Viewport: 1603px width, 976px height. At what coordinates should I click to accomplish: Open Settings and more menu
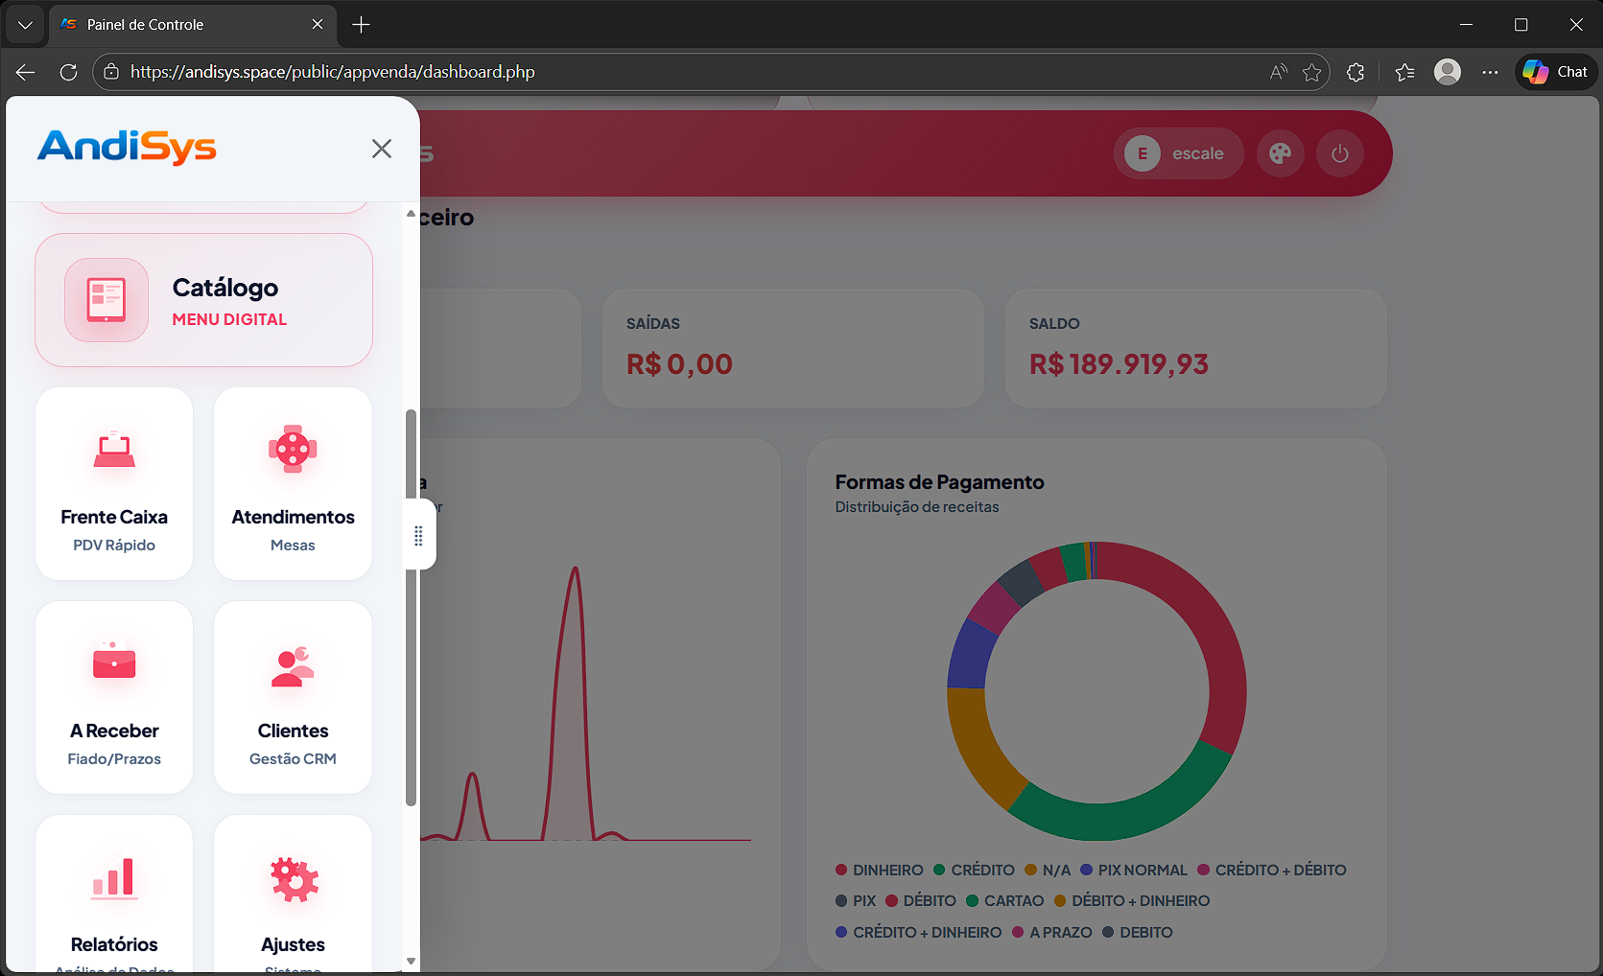pos(1490,72)
